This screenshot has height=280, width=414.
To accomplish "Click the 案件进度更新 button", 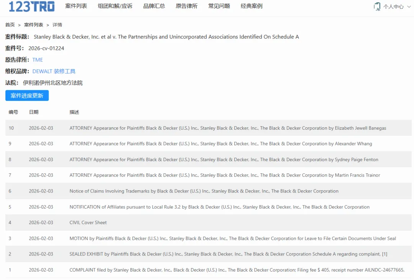I will tap(27, 96).
